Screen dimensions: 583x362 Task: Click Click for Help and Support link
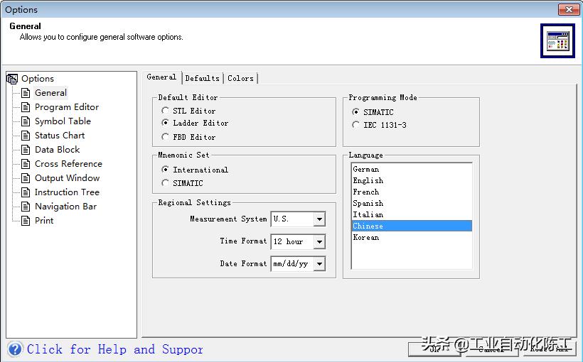pyautogui.click(x=115, y=349)
